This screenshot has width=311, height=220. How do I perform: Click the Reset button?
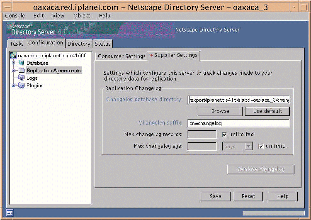point(248,196)
